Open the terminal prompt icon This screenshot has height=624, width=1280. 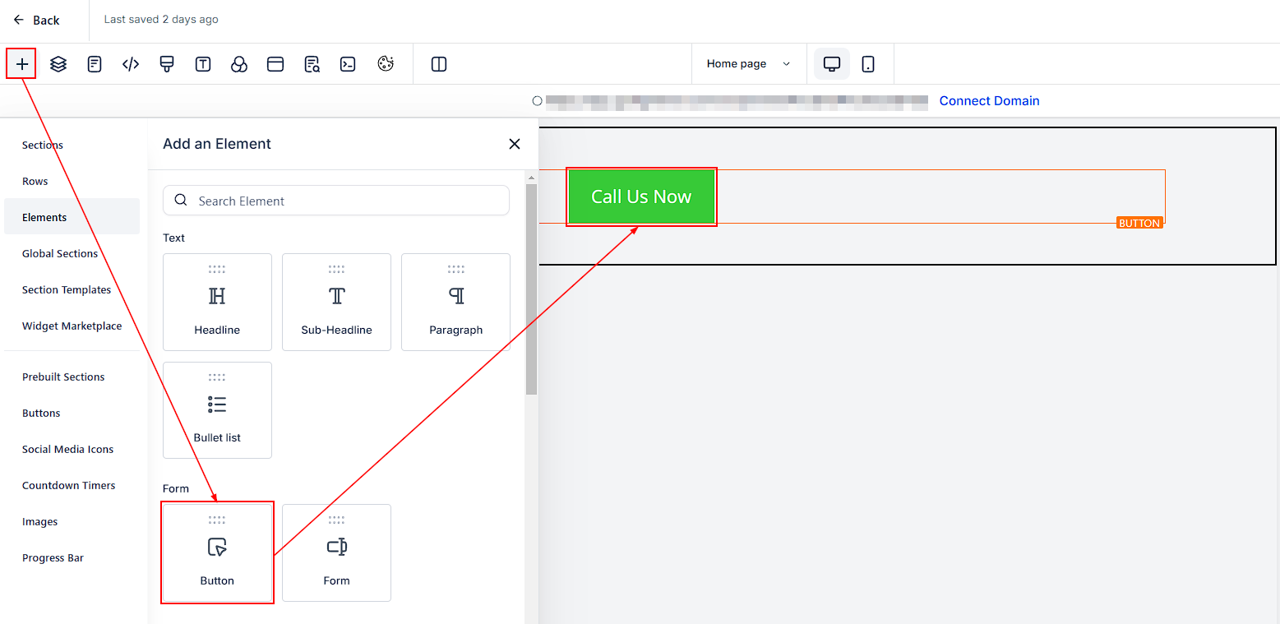pos(348,64)
